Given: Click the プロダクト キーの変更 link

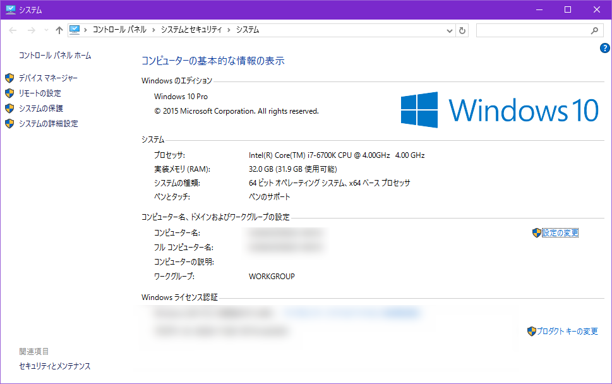Looking at the screenshot, I should tap(567, 332).
